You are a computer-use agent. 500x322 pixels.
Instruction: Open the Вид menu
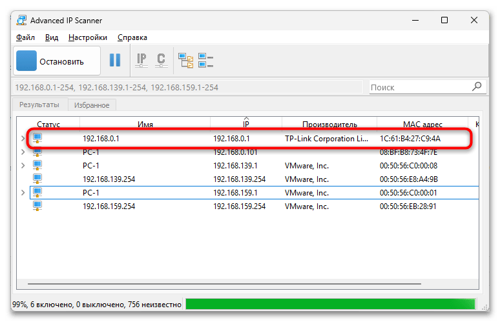[52, 37]
